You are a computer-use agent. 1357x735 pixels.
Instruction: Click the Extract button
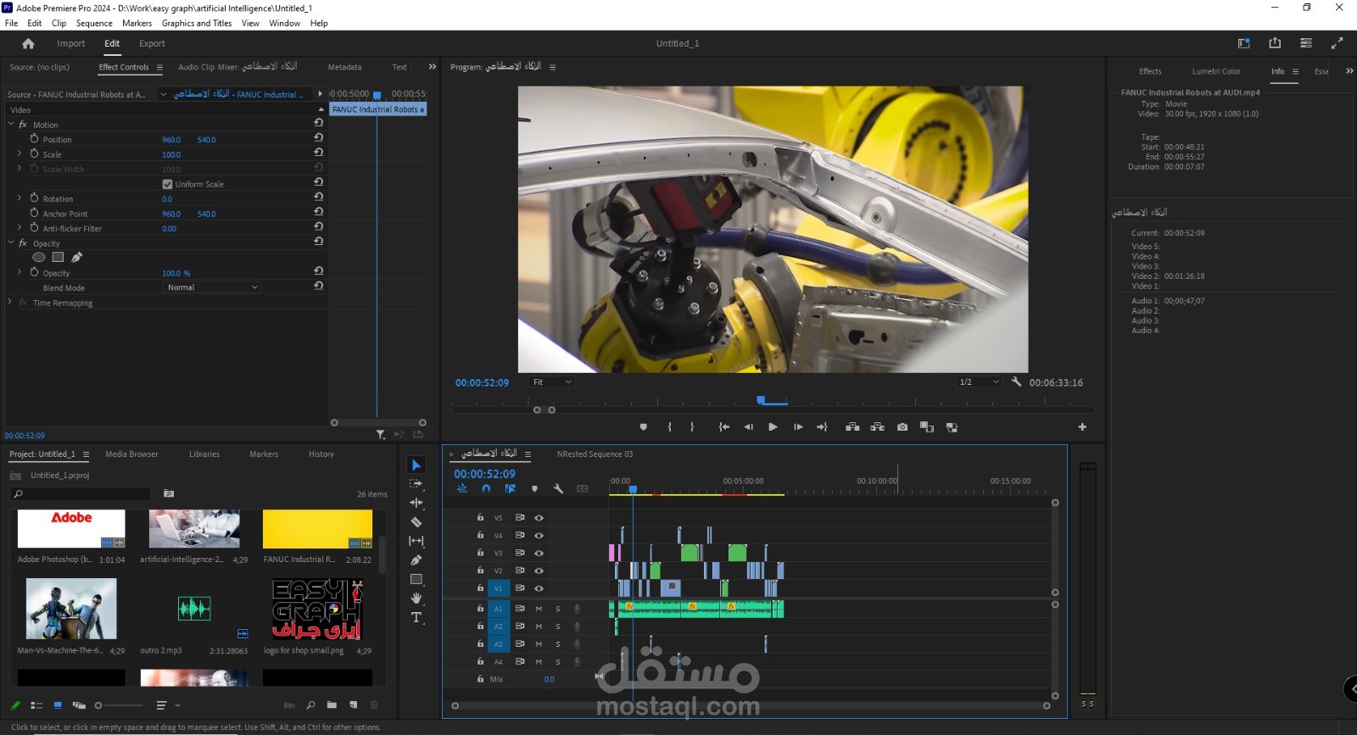click(877, 427)
